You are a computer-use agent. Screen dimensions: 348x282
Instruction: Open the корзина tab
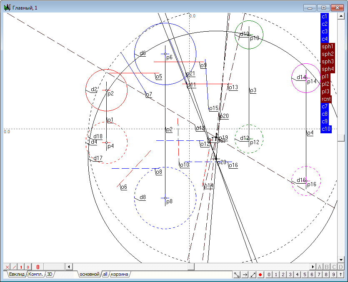119,274
